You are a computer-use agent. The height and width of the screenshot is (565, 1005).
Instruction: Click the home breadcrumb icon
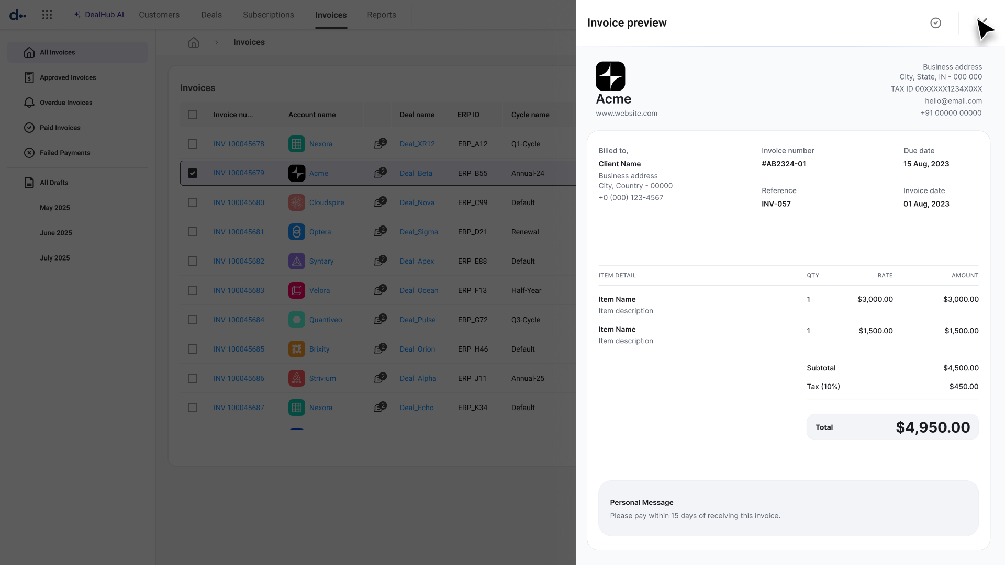tap(194, 42)
